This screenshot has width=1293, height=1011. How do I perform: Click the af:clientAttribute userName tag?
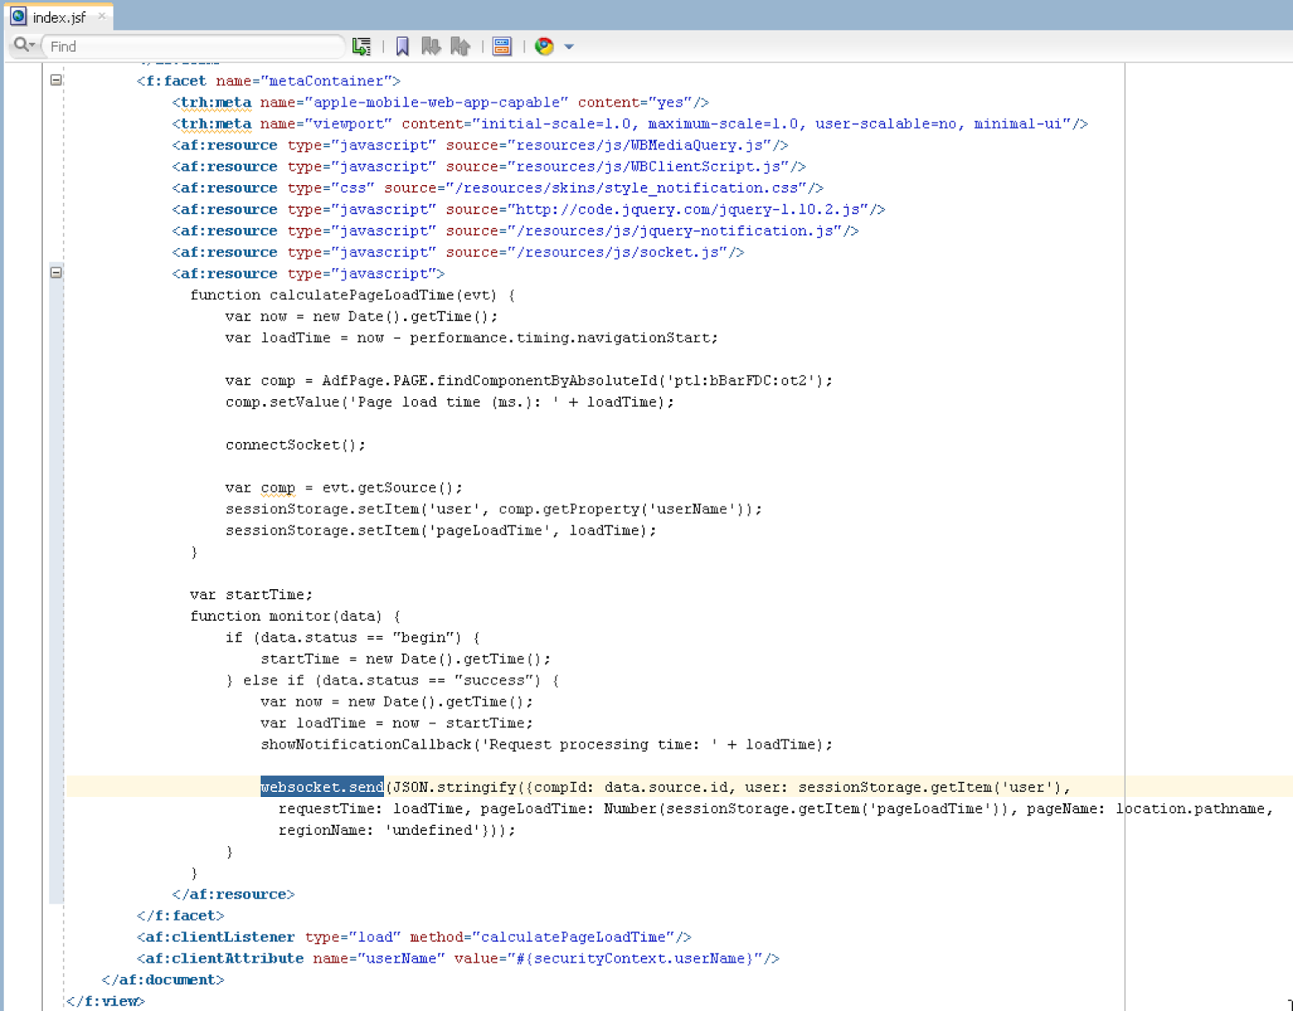(x=458, y=958)
